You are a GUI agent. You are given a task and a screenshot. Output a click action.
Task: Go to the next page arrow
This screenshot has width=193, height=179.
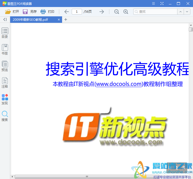pos(102,12)
